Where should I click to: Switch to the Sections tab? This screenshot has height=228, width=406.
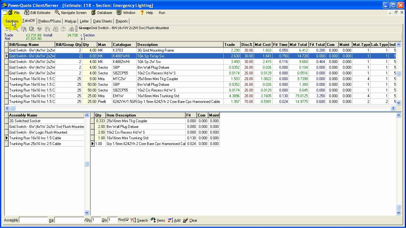(x=12, y=21)
